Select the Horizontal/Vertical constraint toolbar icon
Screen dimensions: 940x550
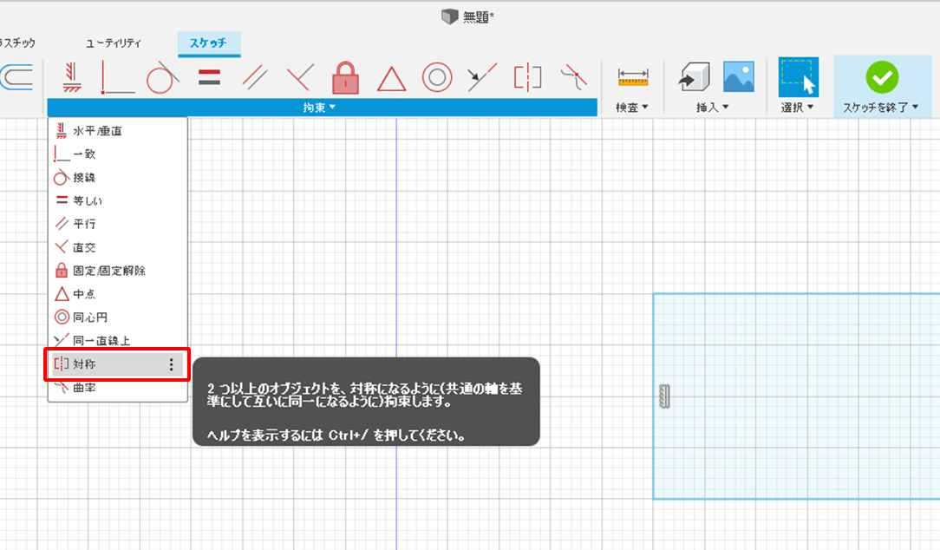pos(72,78)
